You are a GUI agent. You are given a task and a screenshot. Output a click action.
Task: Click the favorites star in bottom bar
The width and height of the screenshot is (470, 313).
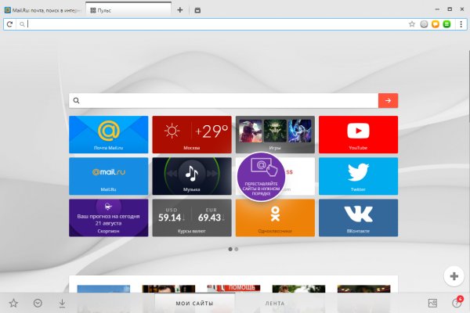click(x=13, y=303)
